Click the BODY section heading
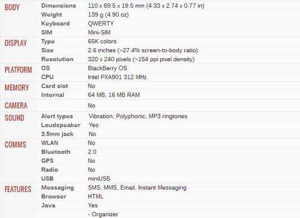Image resolution: width=300 pixels, height=218 pixels. (12, 7)
